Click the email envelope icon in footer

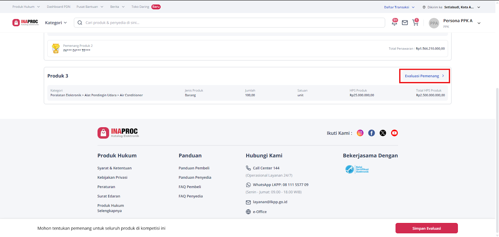(248, 202)
